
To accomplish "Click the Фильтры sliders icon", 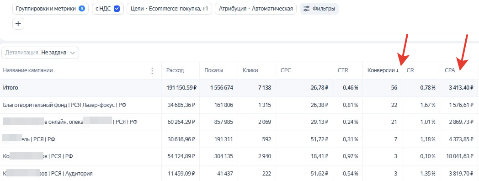I will pos(306,9).
